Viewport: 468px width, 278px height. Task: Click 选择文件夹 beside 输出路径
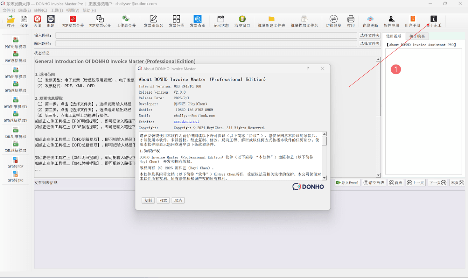tap(370, 44)
